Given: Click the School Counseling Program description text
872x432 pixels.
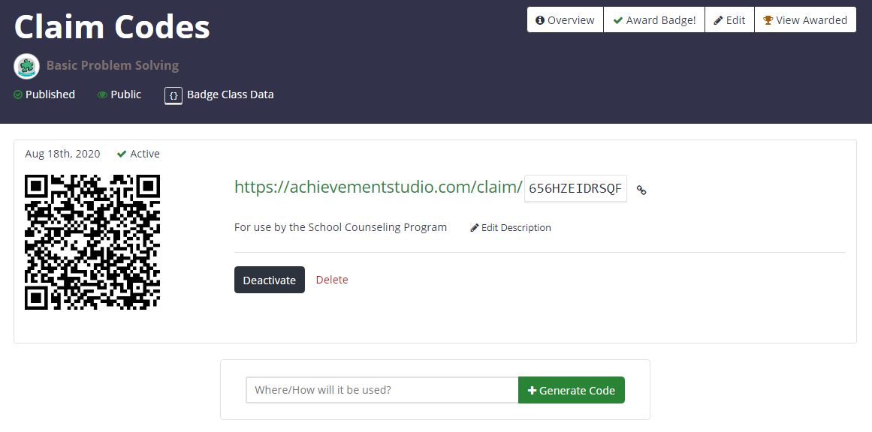Looking at the screenshot, I should point(340,227).
